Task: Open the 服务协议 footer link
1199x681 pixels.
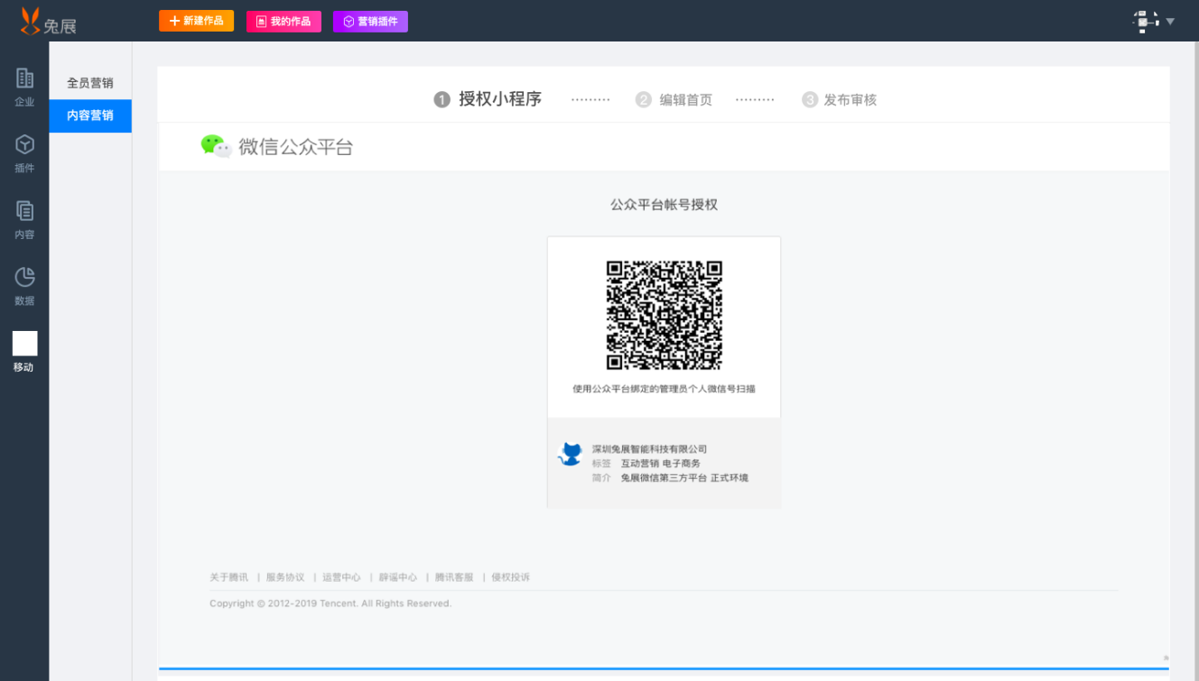Action: [x=285, y=577]
